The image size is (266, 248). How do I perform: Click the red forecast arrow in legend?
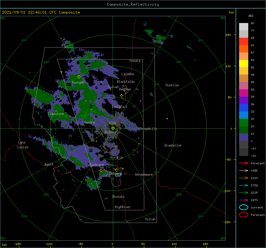click(x=244, y=163)
